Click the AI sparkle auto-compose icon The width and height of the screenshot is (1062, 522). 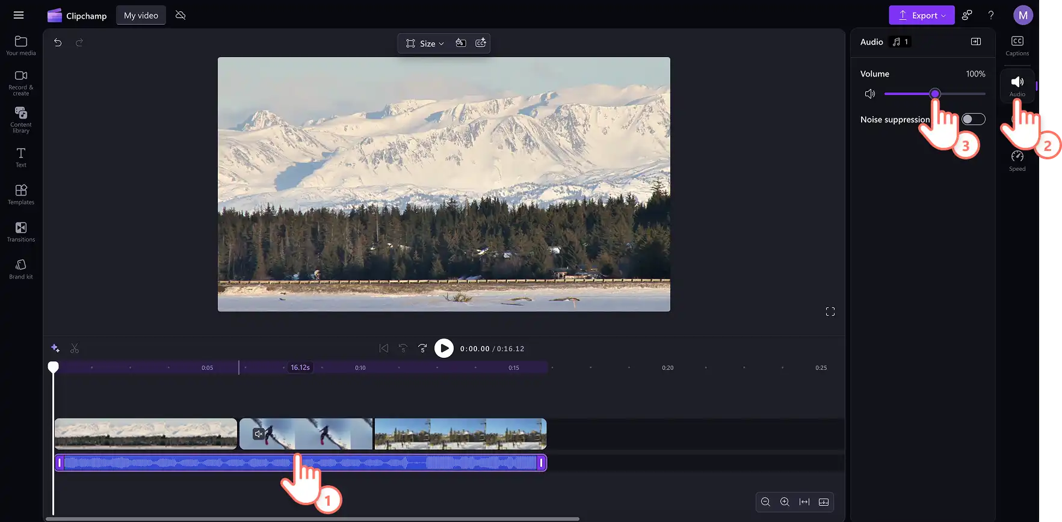point(55,348)
